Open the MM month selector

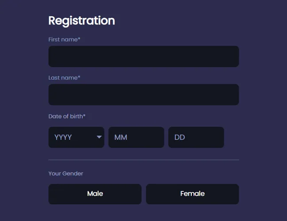coord(136,137)
